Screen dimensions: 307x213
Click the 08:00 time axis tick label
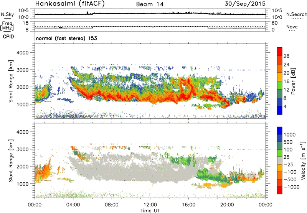coord(111,205)
